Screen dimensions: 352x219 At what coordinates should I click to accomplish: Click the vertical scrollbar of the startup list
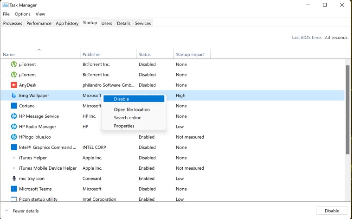pyautogui.click(x=347, y=110)
